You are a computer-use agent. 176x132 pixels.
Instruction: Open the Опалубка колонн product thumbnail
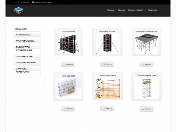point(107,43)
